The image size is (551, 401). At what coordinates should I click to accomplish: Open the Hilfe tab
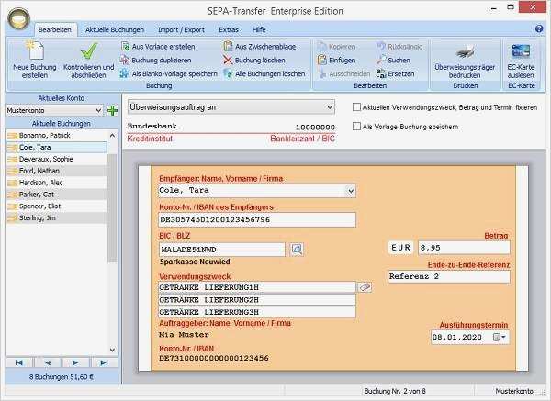pyautogui.click(x=259, y=30)
